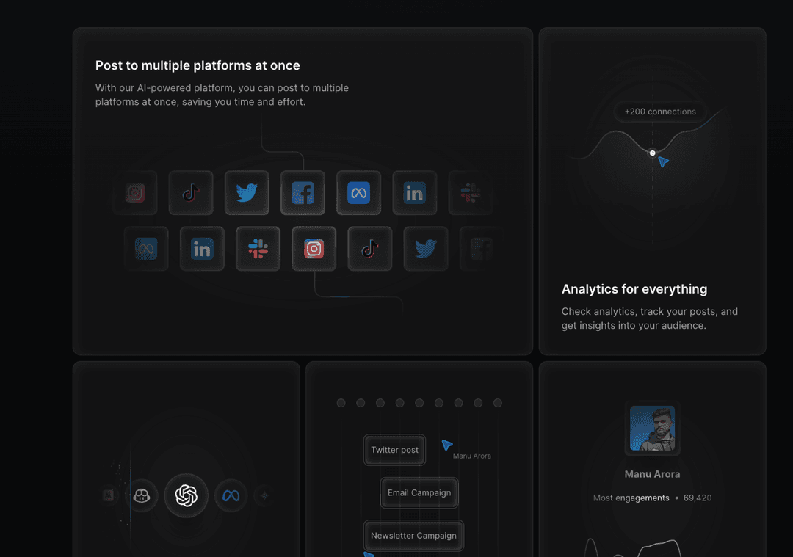Click the Most engagements label
Viewport: 793px width, 557px height.
[631, 498]
